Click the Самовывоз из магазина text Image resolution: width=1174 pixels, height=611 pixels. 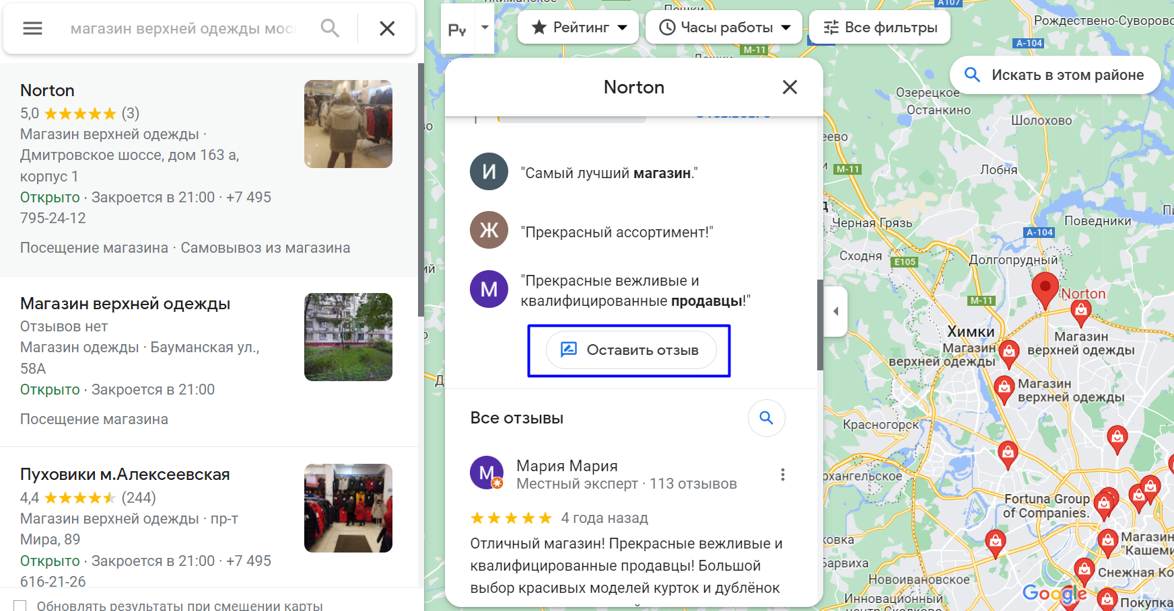[x=265, y=248]
